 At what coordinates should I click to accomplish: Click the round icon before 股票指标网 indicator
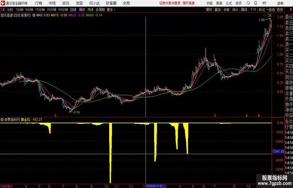[x=2, y=120]
